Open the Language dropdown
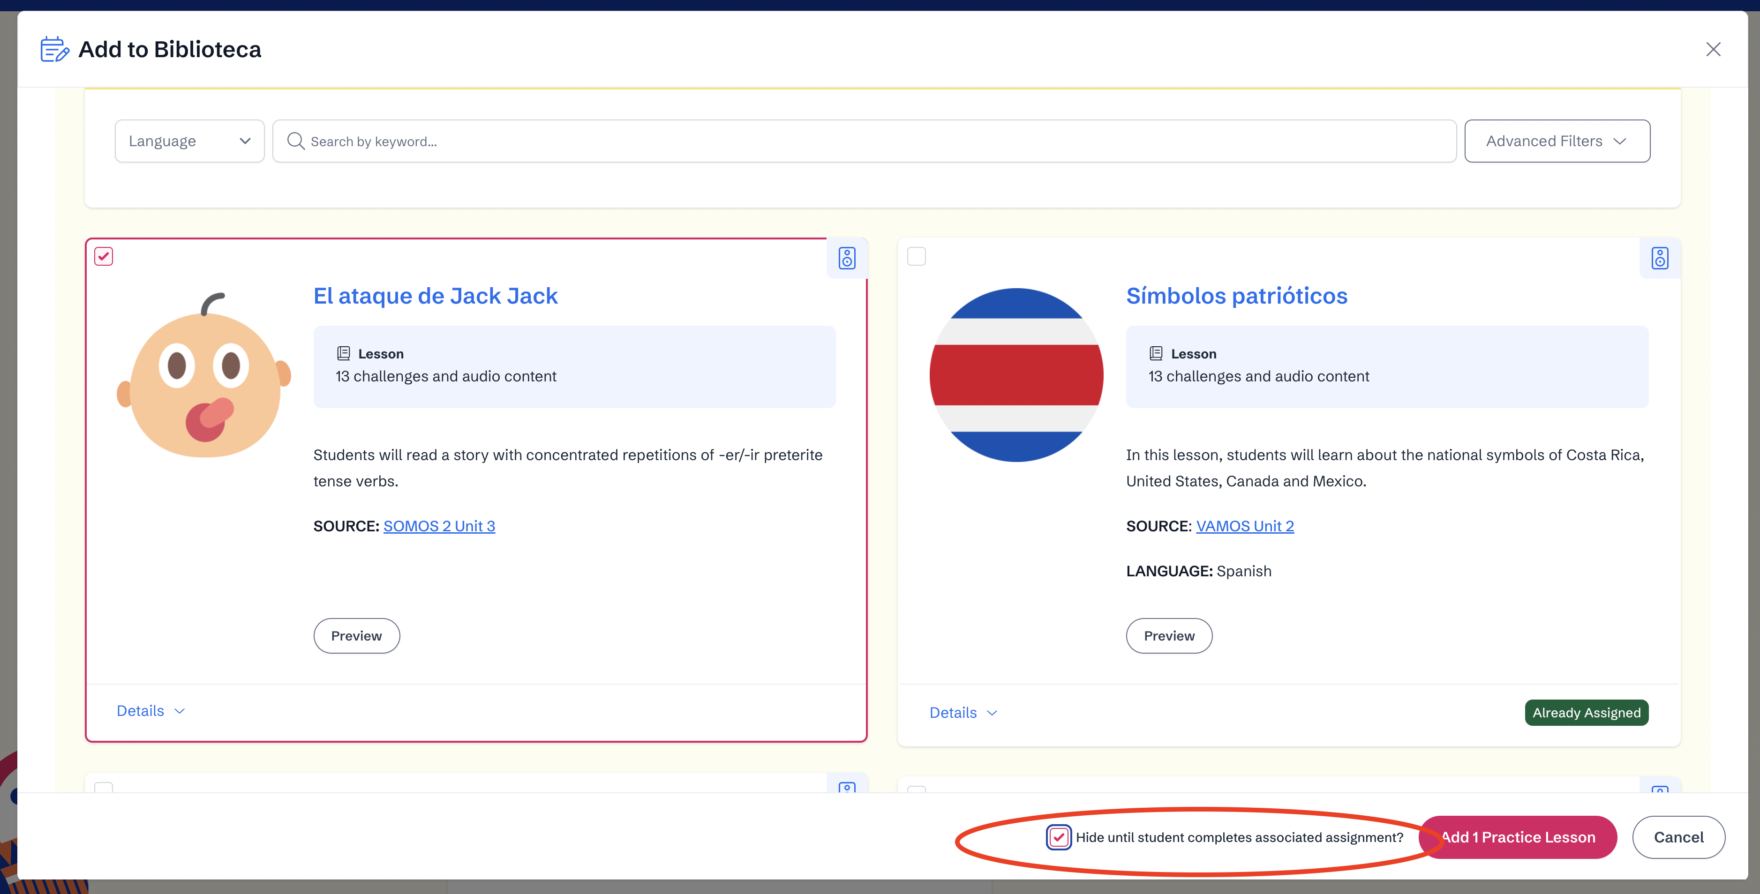Viewport: 1760px width, 894px height. click(x=189, y=141)
